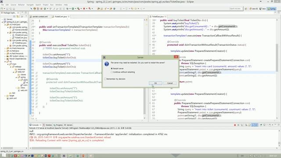Viewport: 281px width, 158px height.
Task: Open the Help menu
Action: pos(66,5)
